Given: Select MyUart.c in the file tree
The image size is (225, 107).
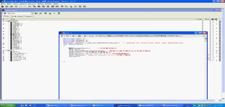Looking at the screenshot, I should click(17, 39).
